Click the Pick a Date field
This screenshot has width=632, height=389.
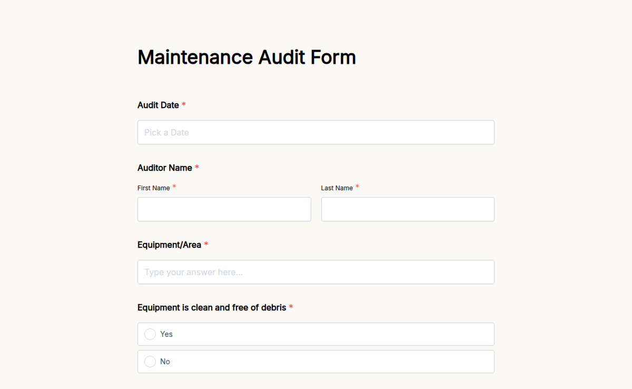pyautogui.click(x=315, y=132)
